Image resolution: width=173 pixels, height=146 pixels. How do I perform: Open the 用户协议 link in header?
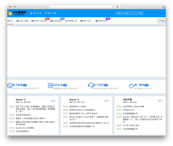point(37,13)
